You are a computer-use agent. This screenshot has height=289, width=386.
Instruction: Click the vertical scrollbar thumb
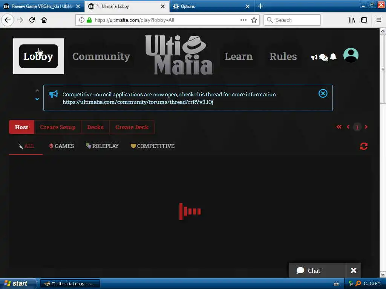click(x=383, y=69)
